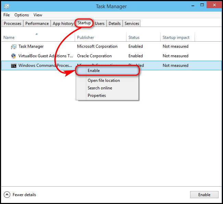Viewport: 223px width, 204px height.
Task: Click Enabled status in VirtualBox row
Action: point(136,56)
